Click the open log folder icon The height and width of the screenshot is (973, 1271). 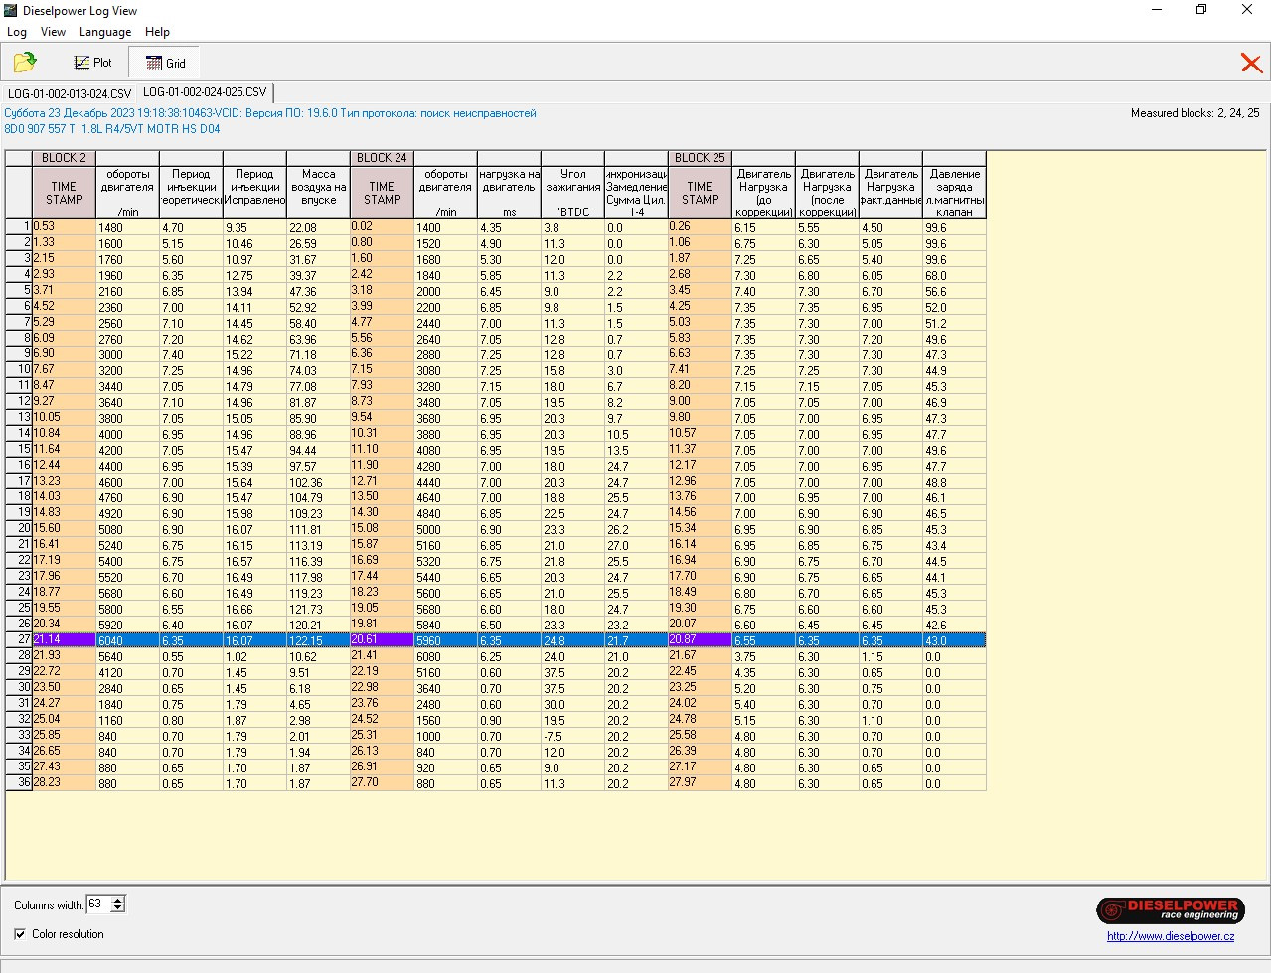coord(25,63)
